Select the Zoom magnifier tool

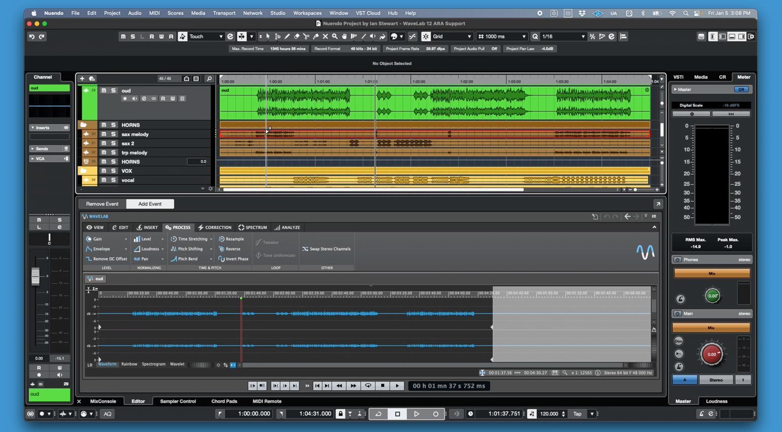335,37
